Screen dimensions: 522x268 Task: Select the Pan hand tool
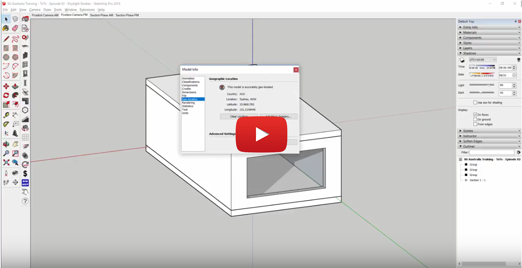coord(16,144)
